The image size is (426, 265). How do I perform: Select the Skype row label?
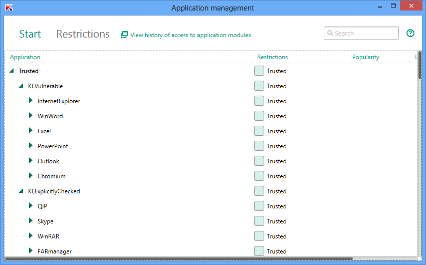[x=46, y=221]
